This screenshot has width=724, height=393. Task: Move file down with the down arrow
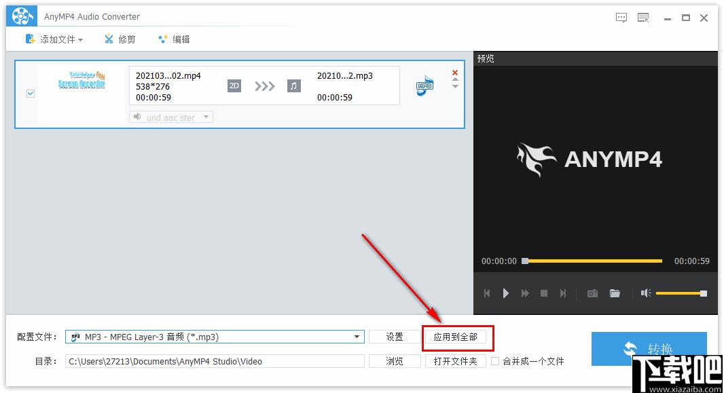click(455, 86)
